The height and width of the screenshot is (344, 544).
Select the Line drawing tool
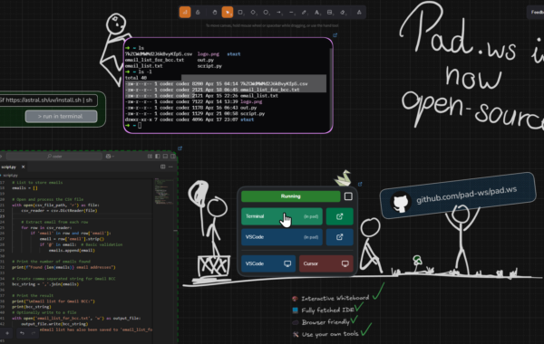coord(291,13)
